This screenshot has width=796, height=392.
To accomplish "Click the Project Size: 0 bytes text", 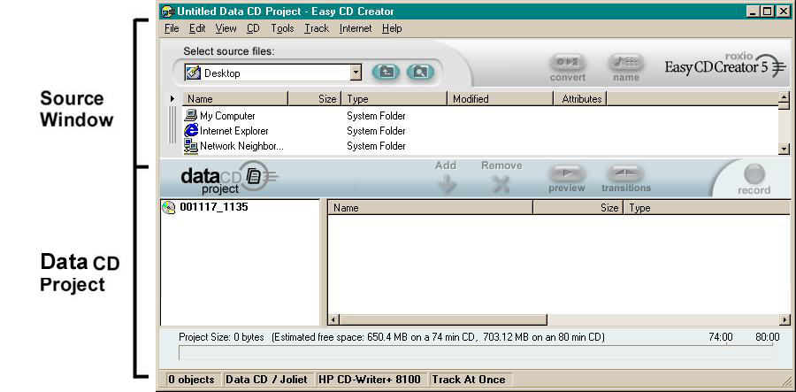I will click(x=221, y=337).
